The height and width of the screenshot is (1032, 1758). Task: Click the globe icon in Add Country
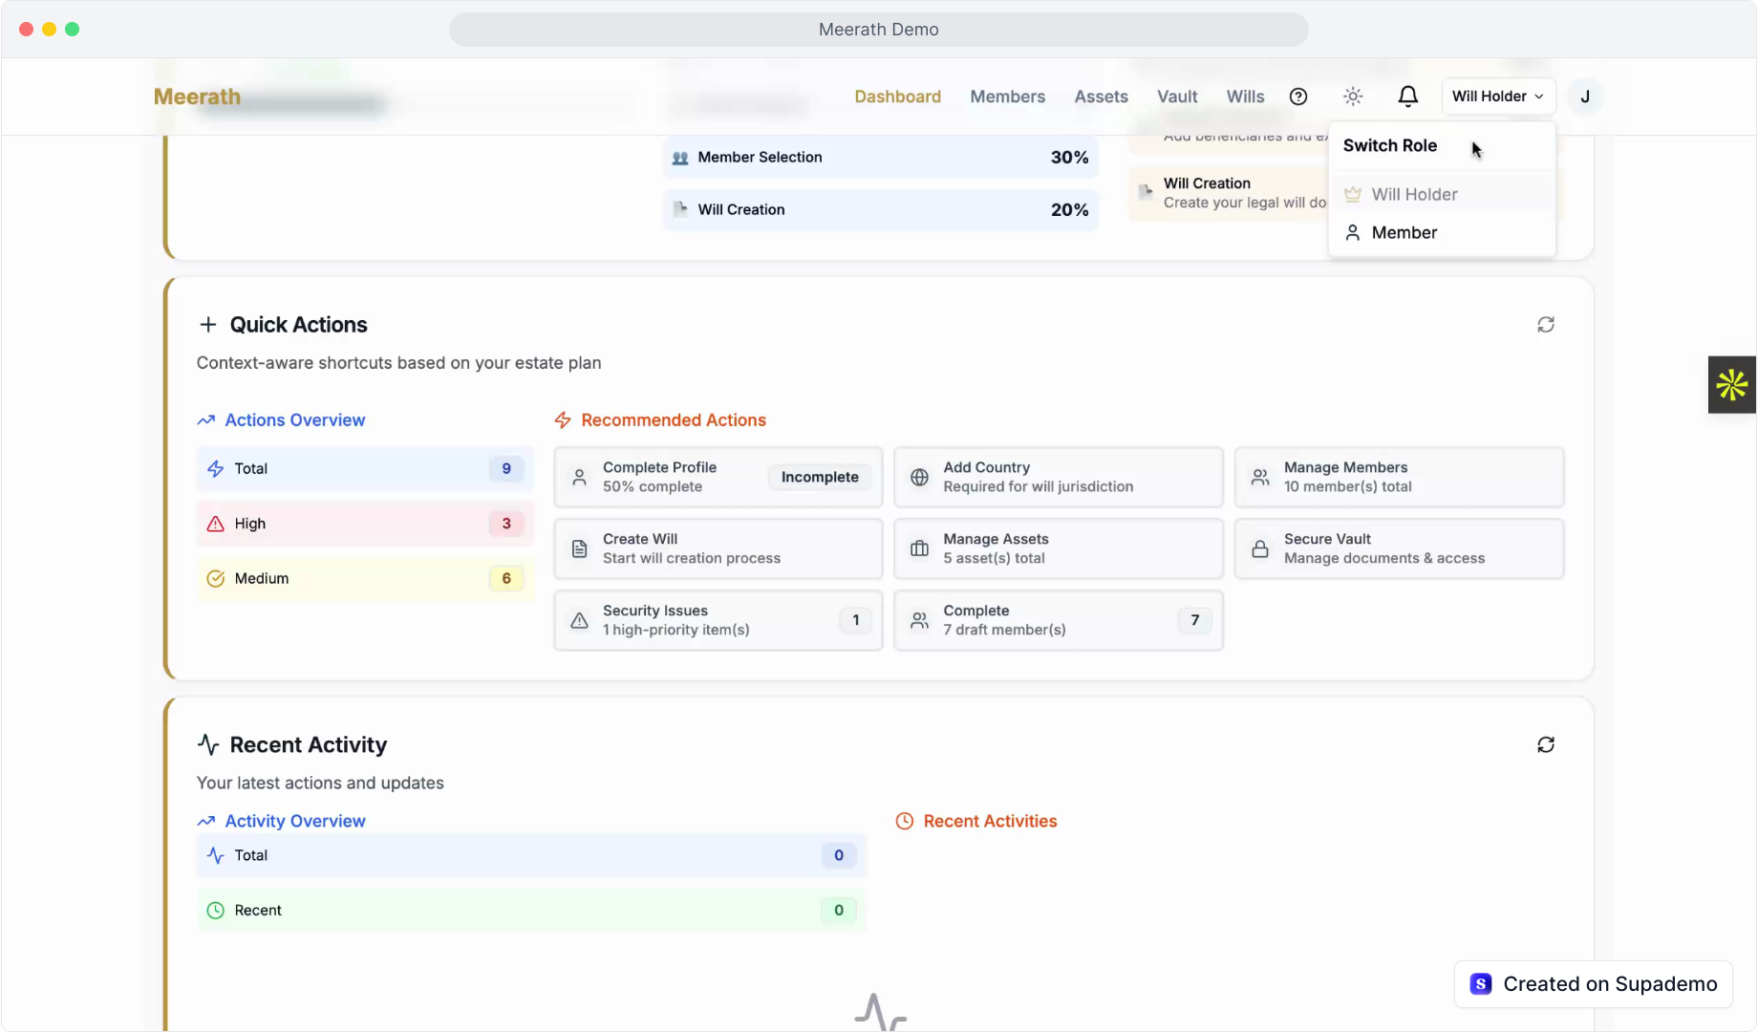[919, 477]
